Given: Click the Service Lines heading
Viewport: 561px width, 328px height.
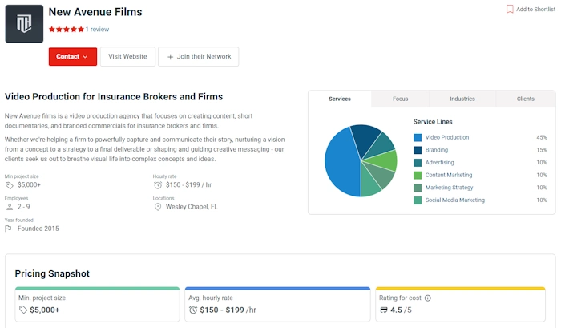Looking at the screenshot, I should pyautogui.click(x=433, y=121).
